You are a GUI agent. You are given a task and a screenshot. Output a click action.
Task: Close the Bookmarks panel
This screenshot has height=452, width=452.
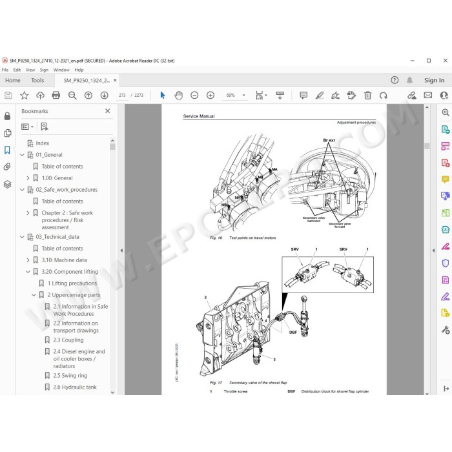coord(108,111)
